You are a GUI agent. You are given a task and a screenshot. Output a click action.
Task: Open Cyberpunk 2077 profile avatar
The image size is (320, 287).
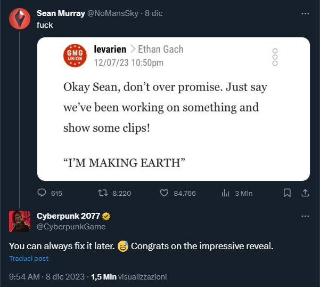(18, 220)
